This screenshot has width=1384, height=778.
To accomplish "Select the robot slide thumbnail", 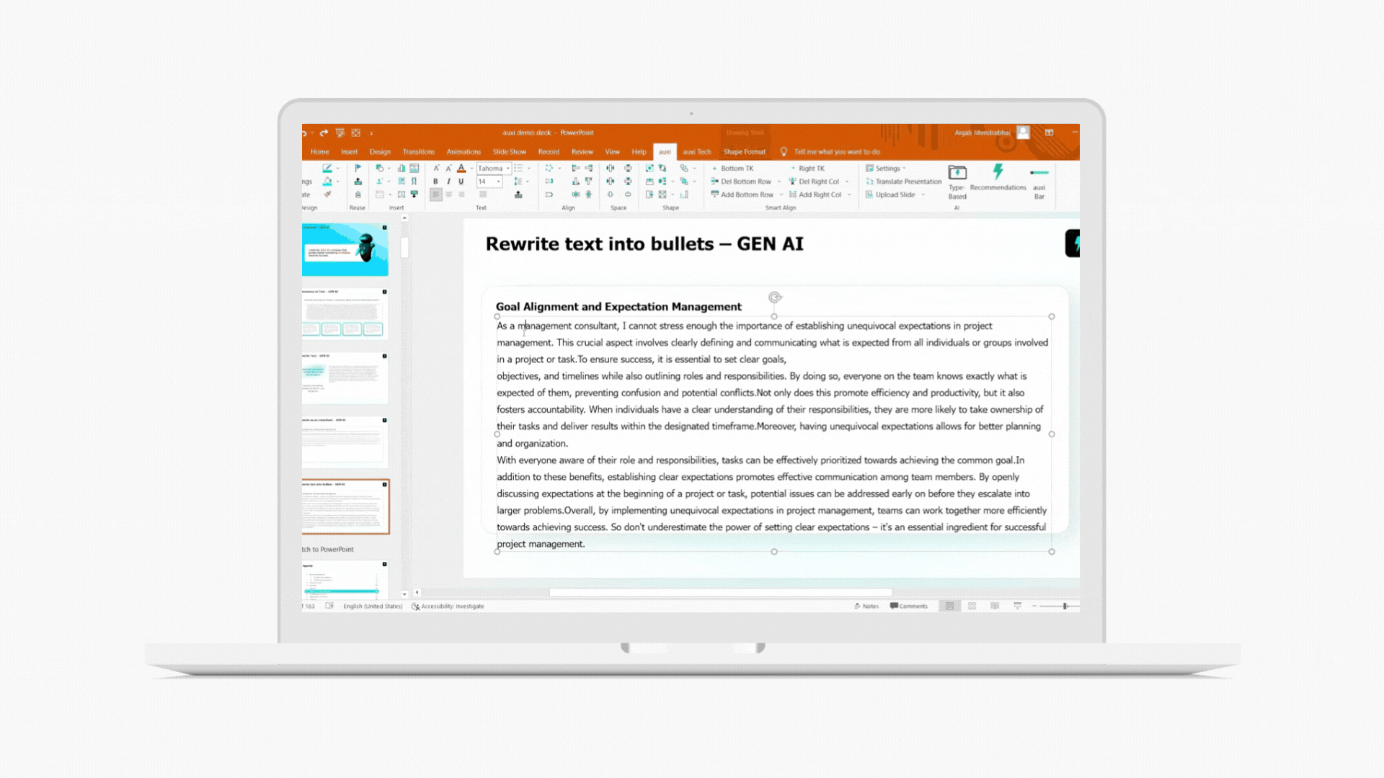I will [345, 249].
